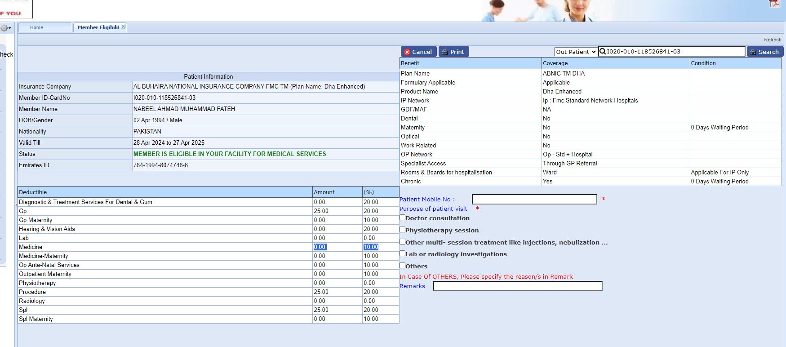The height and width of the screenshot is (347, 786).
Task: Click Search for the member ID
Action: (764, 52)
